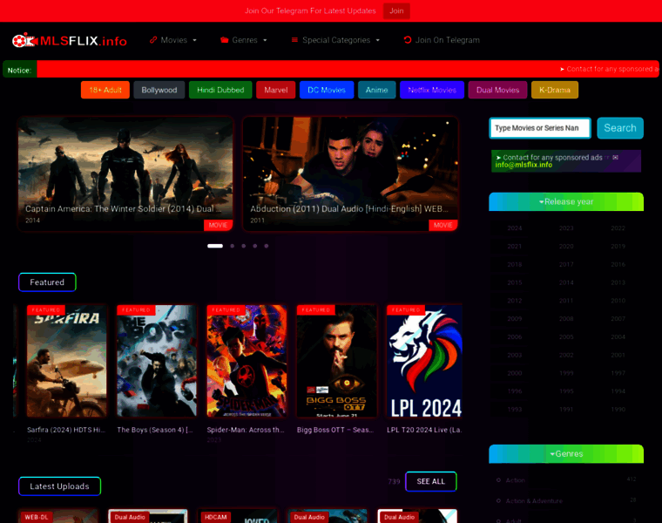Expand the Genres dropdown in navbar
Screen dimensions: 662x523
click(244, 40)
